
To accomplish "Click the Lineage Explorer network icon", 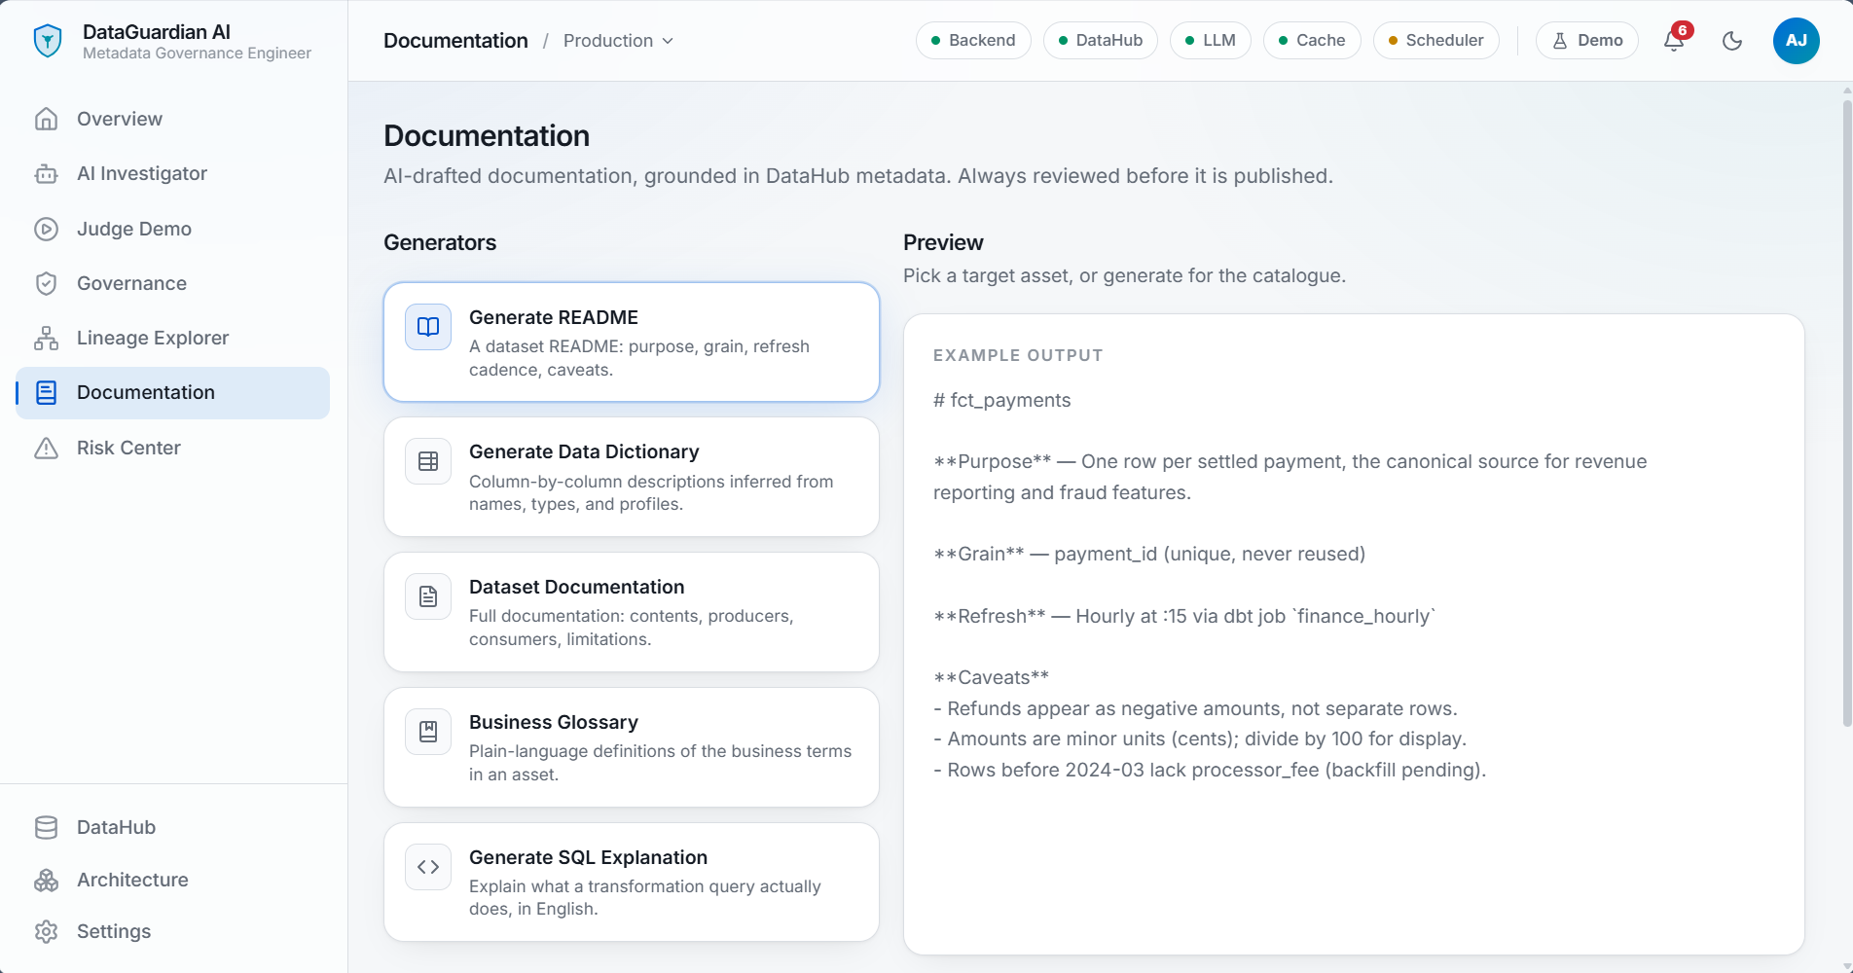I will 46,338.
